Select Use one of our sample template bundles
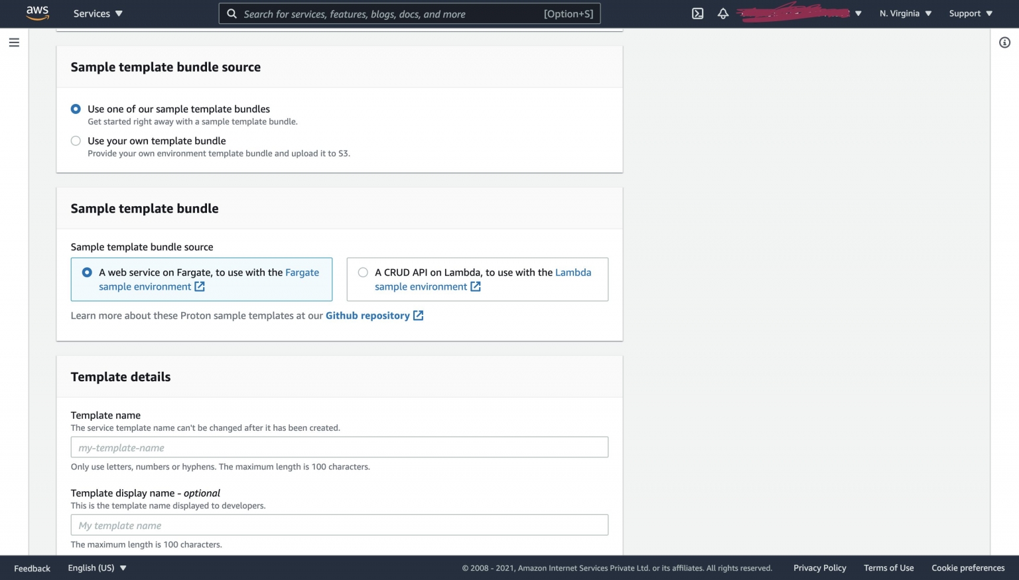This screenshot has width=1019, height=580. [76, 109]
